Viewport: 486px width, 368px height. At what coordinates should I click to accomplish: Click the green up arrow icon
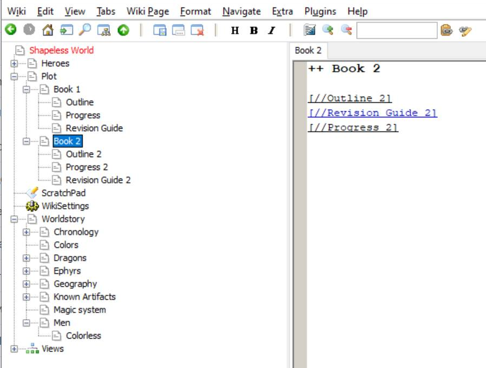coord(123,30)
